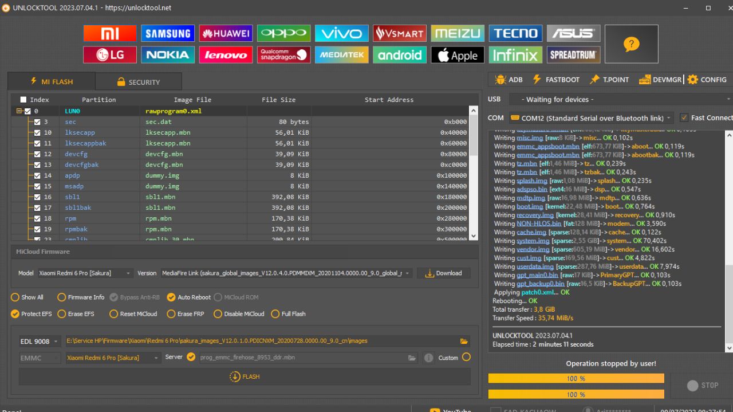Open the FASTBOOT tools
The width and height of the screenshot is (733, 412).
pyautogui.click(x=555, y=80)
